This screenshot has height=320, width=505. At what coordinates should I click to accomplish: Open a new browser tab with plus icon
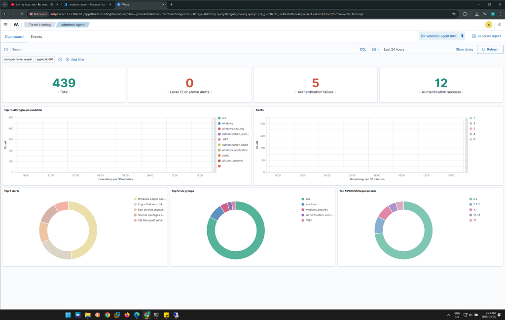(x=171, y=4)
